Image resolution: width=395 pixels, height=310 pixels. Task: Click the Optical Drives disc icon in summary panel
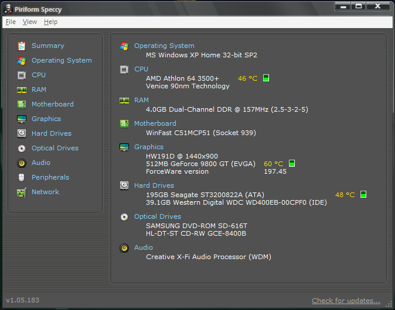tap(124, 217)
